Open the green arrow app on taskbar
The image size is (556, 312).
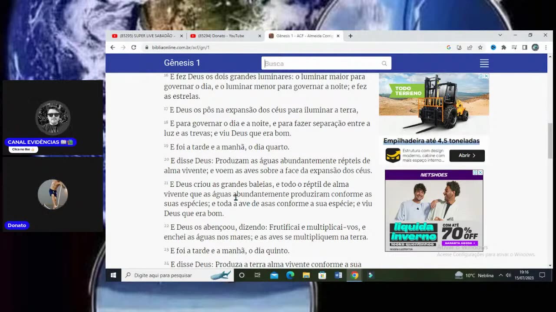click(x=371, y=275)
